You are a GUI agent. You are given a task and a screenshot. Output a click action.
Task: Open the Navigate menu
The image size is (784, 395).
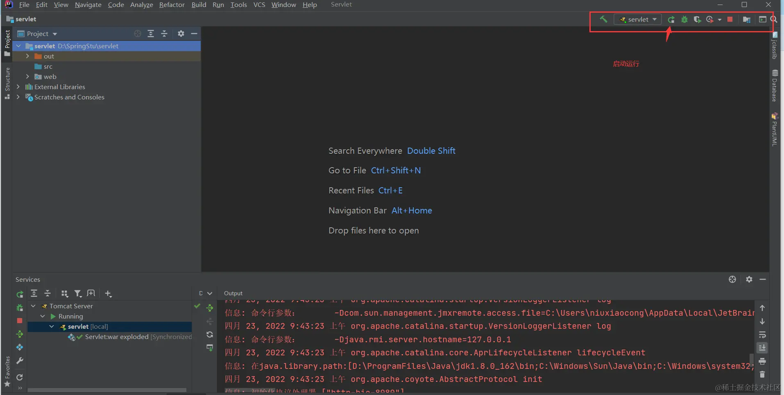point(88,5)
